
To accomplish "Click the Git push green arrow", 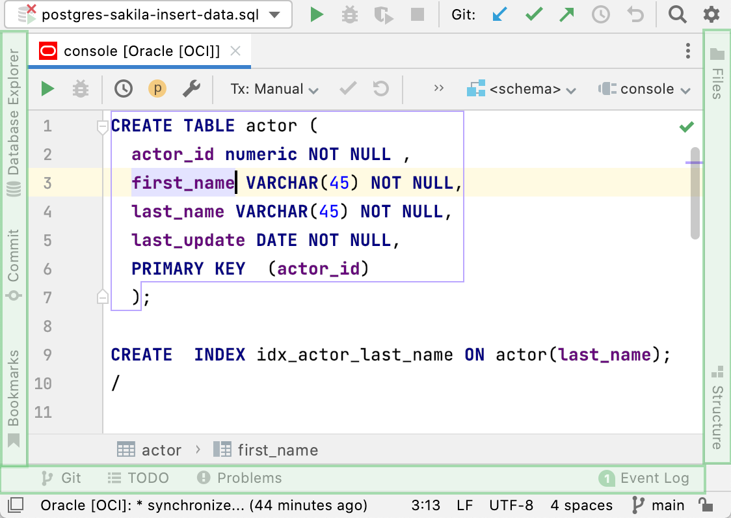I will (566, 14).
